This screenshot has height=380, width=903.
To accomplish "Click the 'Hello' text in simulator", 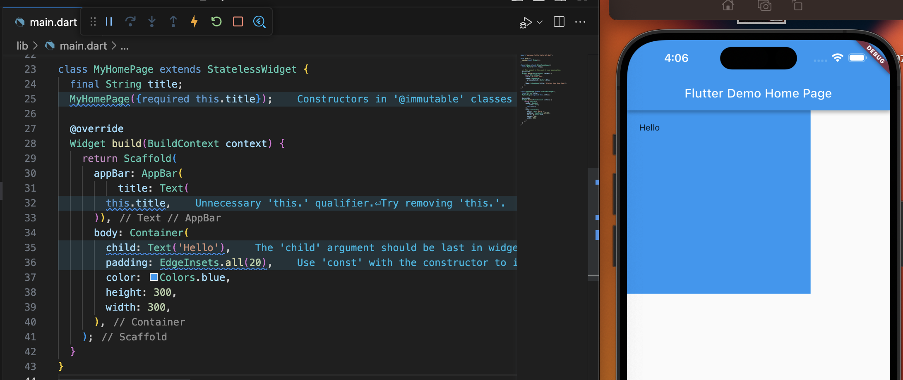I will pos(649,128).
